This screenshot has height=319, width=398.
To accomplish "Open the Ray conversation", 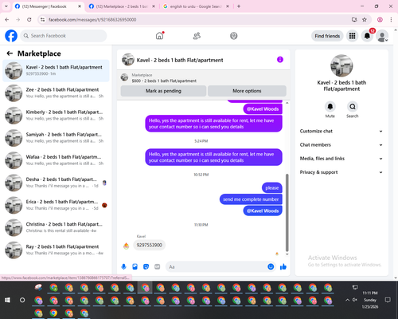I will (56, 250).
